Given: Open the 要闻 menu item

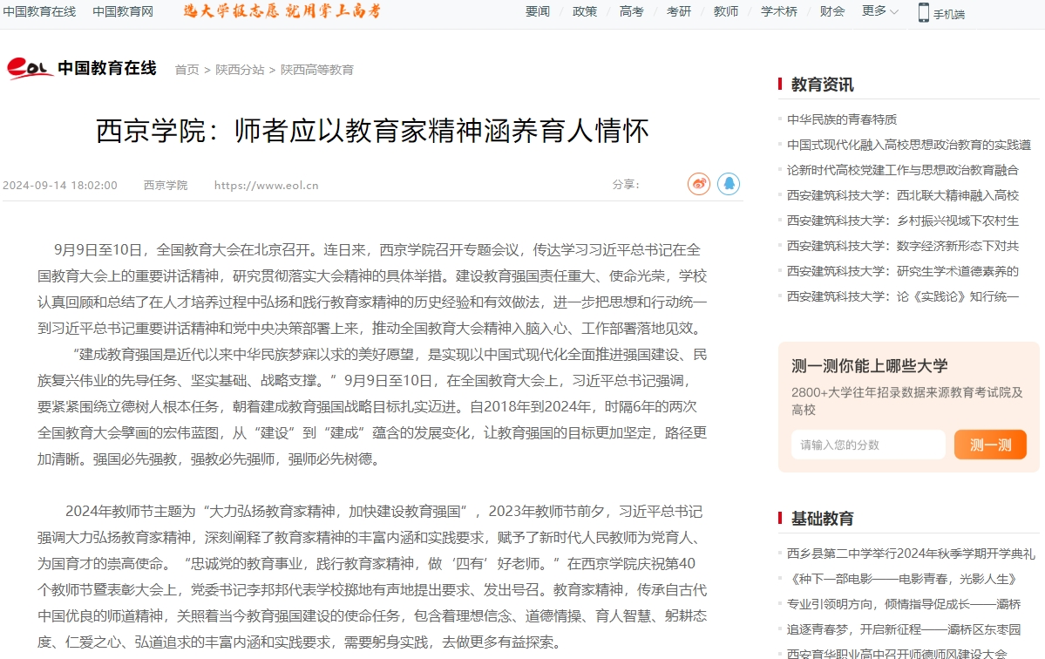Looking at the screenshot, I should [538, 11].
